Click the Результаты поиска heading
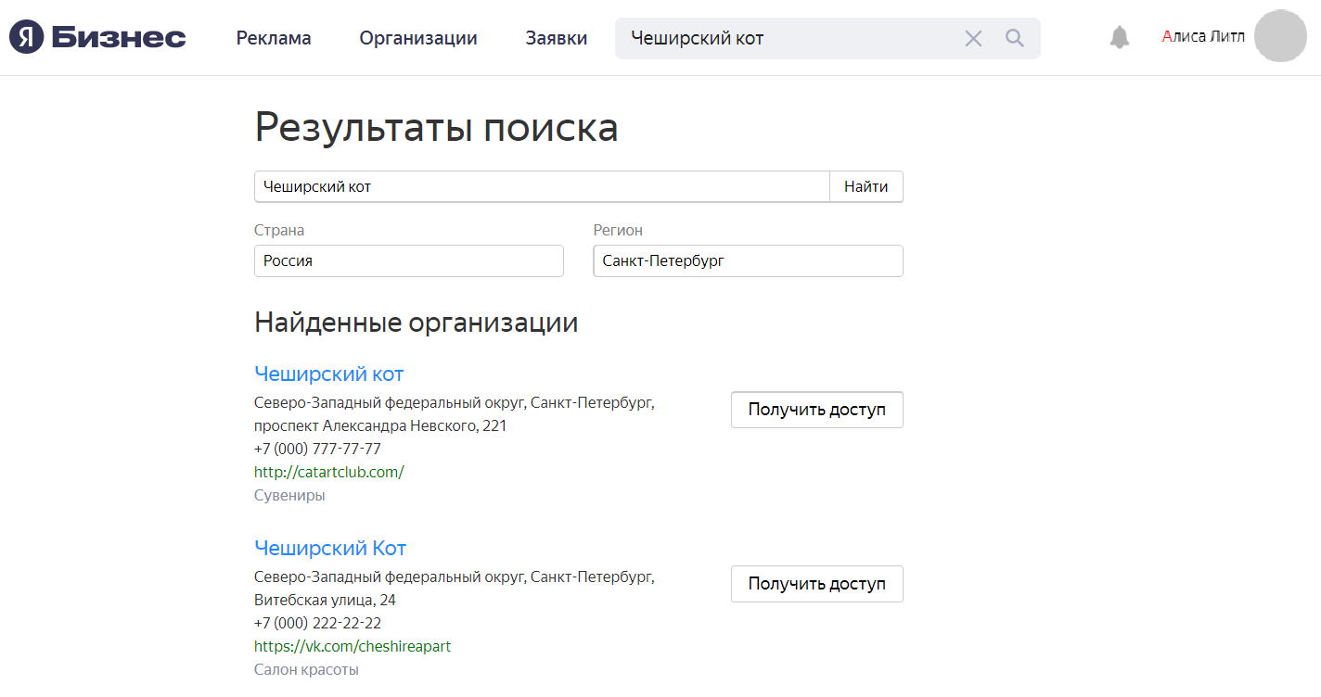Viewport: 1321px width, 697px height. coord(436,127)
